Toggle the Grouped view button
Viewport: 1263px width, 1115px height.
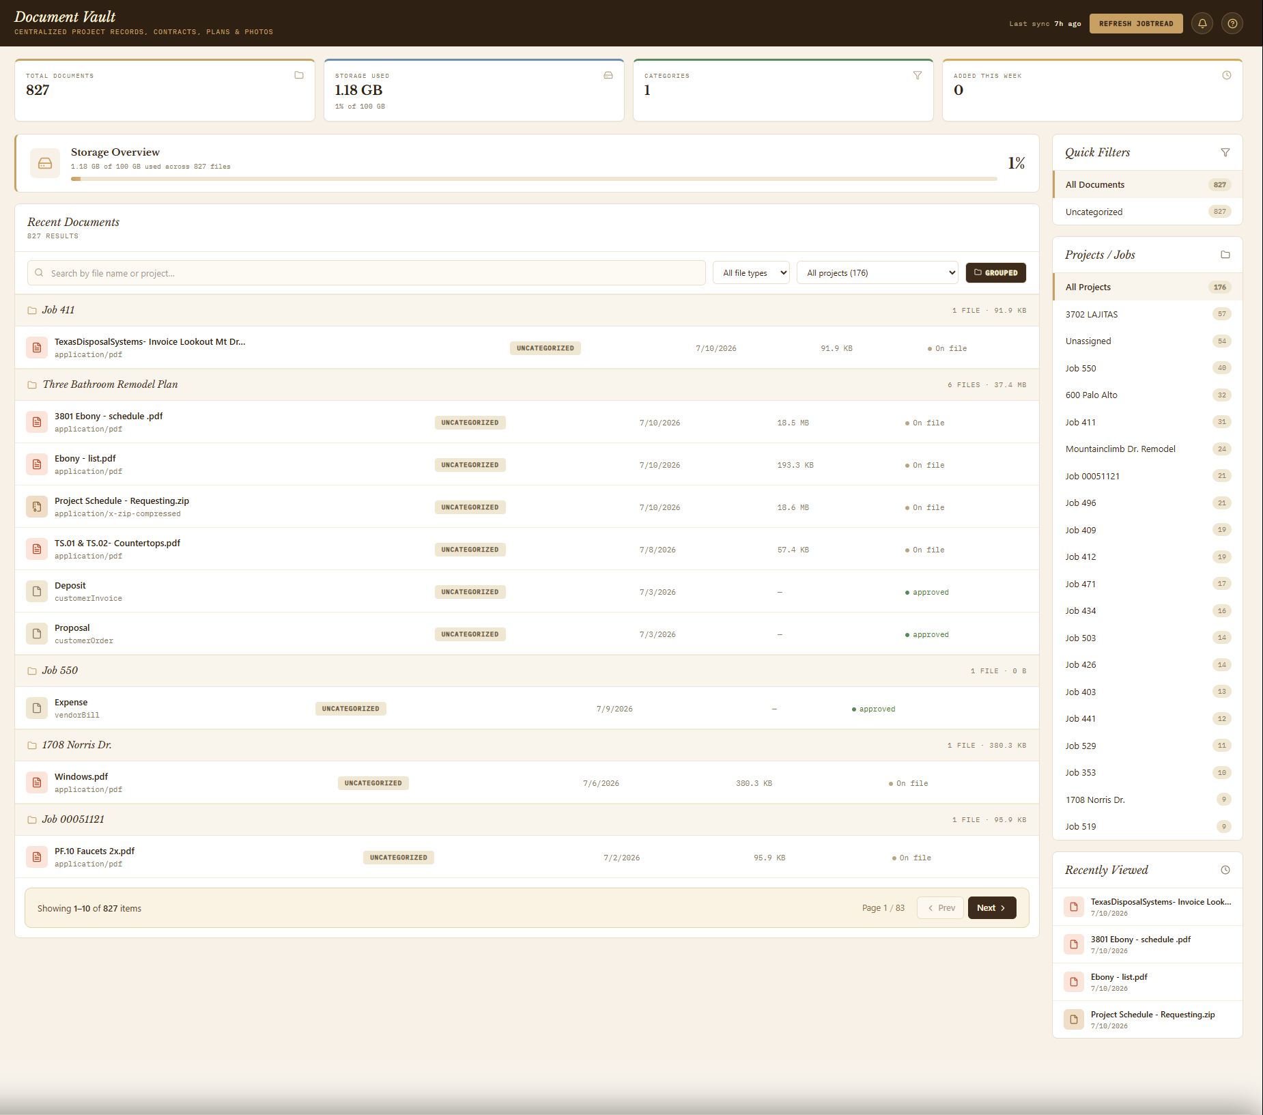(995, 272)
